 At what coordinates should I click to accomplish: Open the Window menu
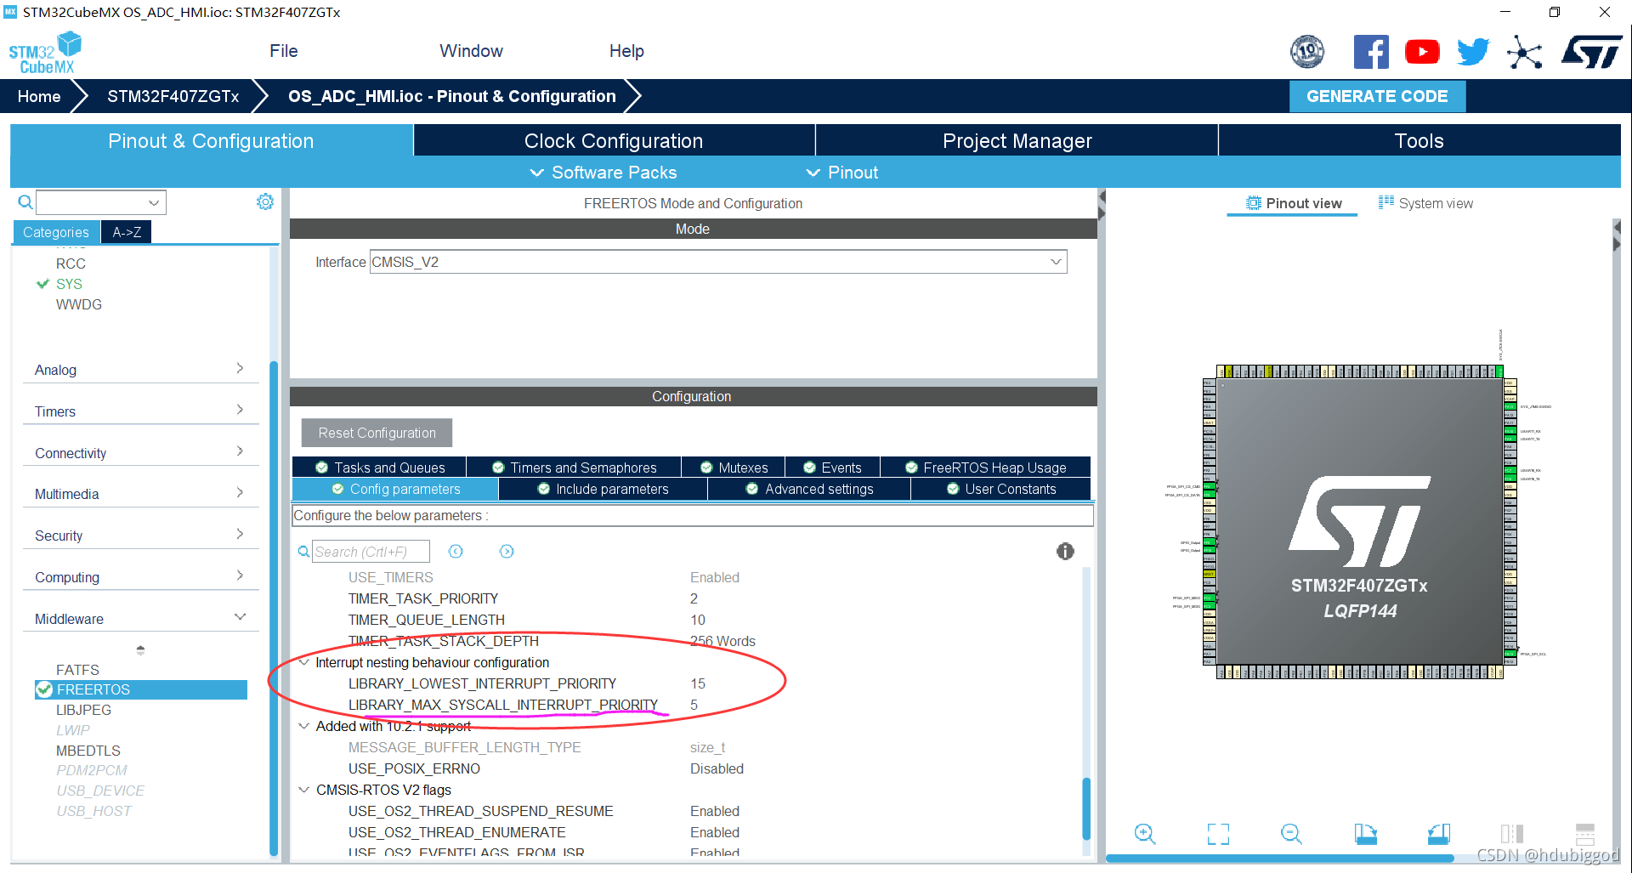(x=471, y=51)
